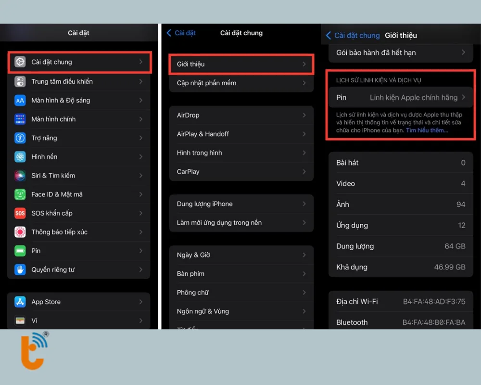Open chevron beside Linh kiện Apple chính hãng
This screenshot has height=385, width=481.
(x=464, y=97)
